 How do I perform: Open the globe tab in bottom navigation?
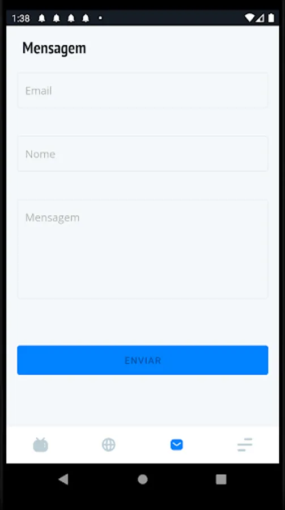pyautogui.click(x=109, y=445)
